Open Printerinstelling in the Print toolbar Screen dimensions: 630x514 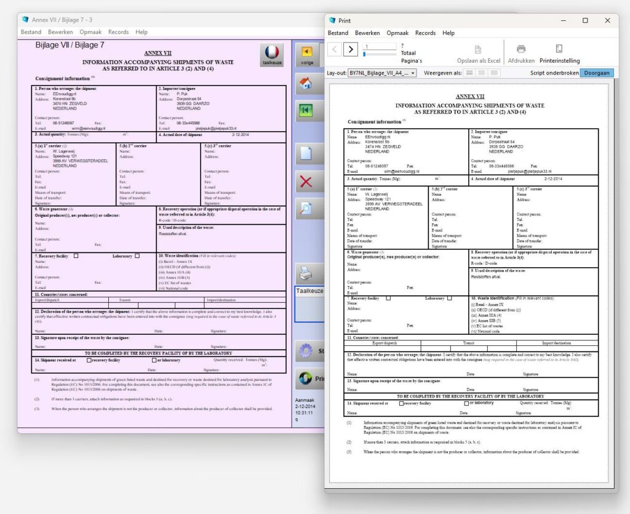(x=559, y=54)
